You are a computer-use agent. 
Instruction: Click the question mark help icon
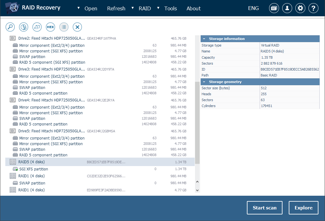click(x=313, y=8)
